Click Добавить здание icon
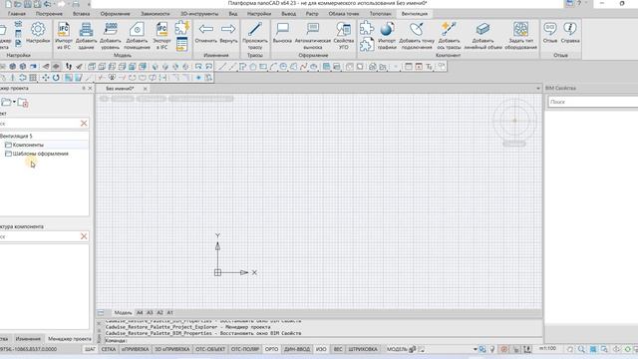 point(86,29)
